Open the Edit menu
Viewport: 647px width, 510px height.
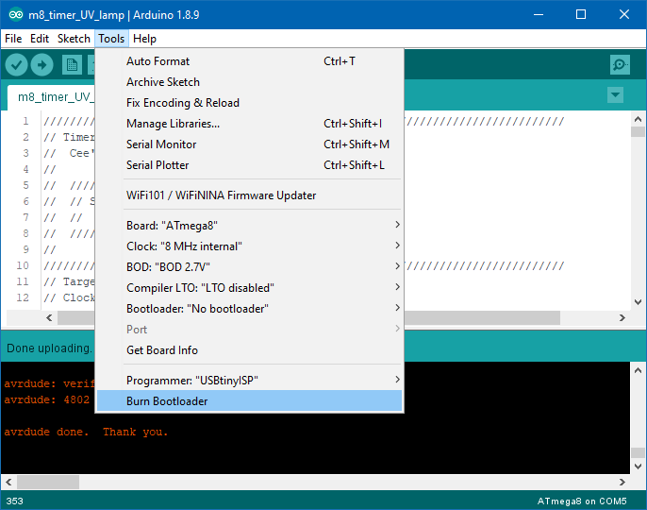40,39
